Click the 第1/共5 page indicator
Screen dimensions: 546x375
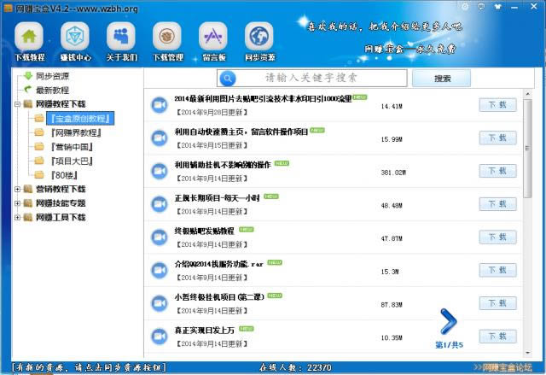click(x=450, y=345)
